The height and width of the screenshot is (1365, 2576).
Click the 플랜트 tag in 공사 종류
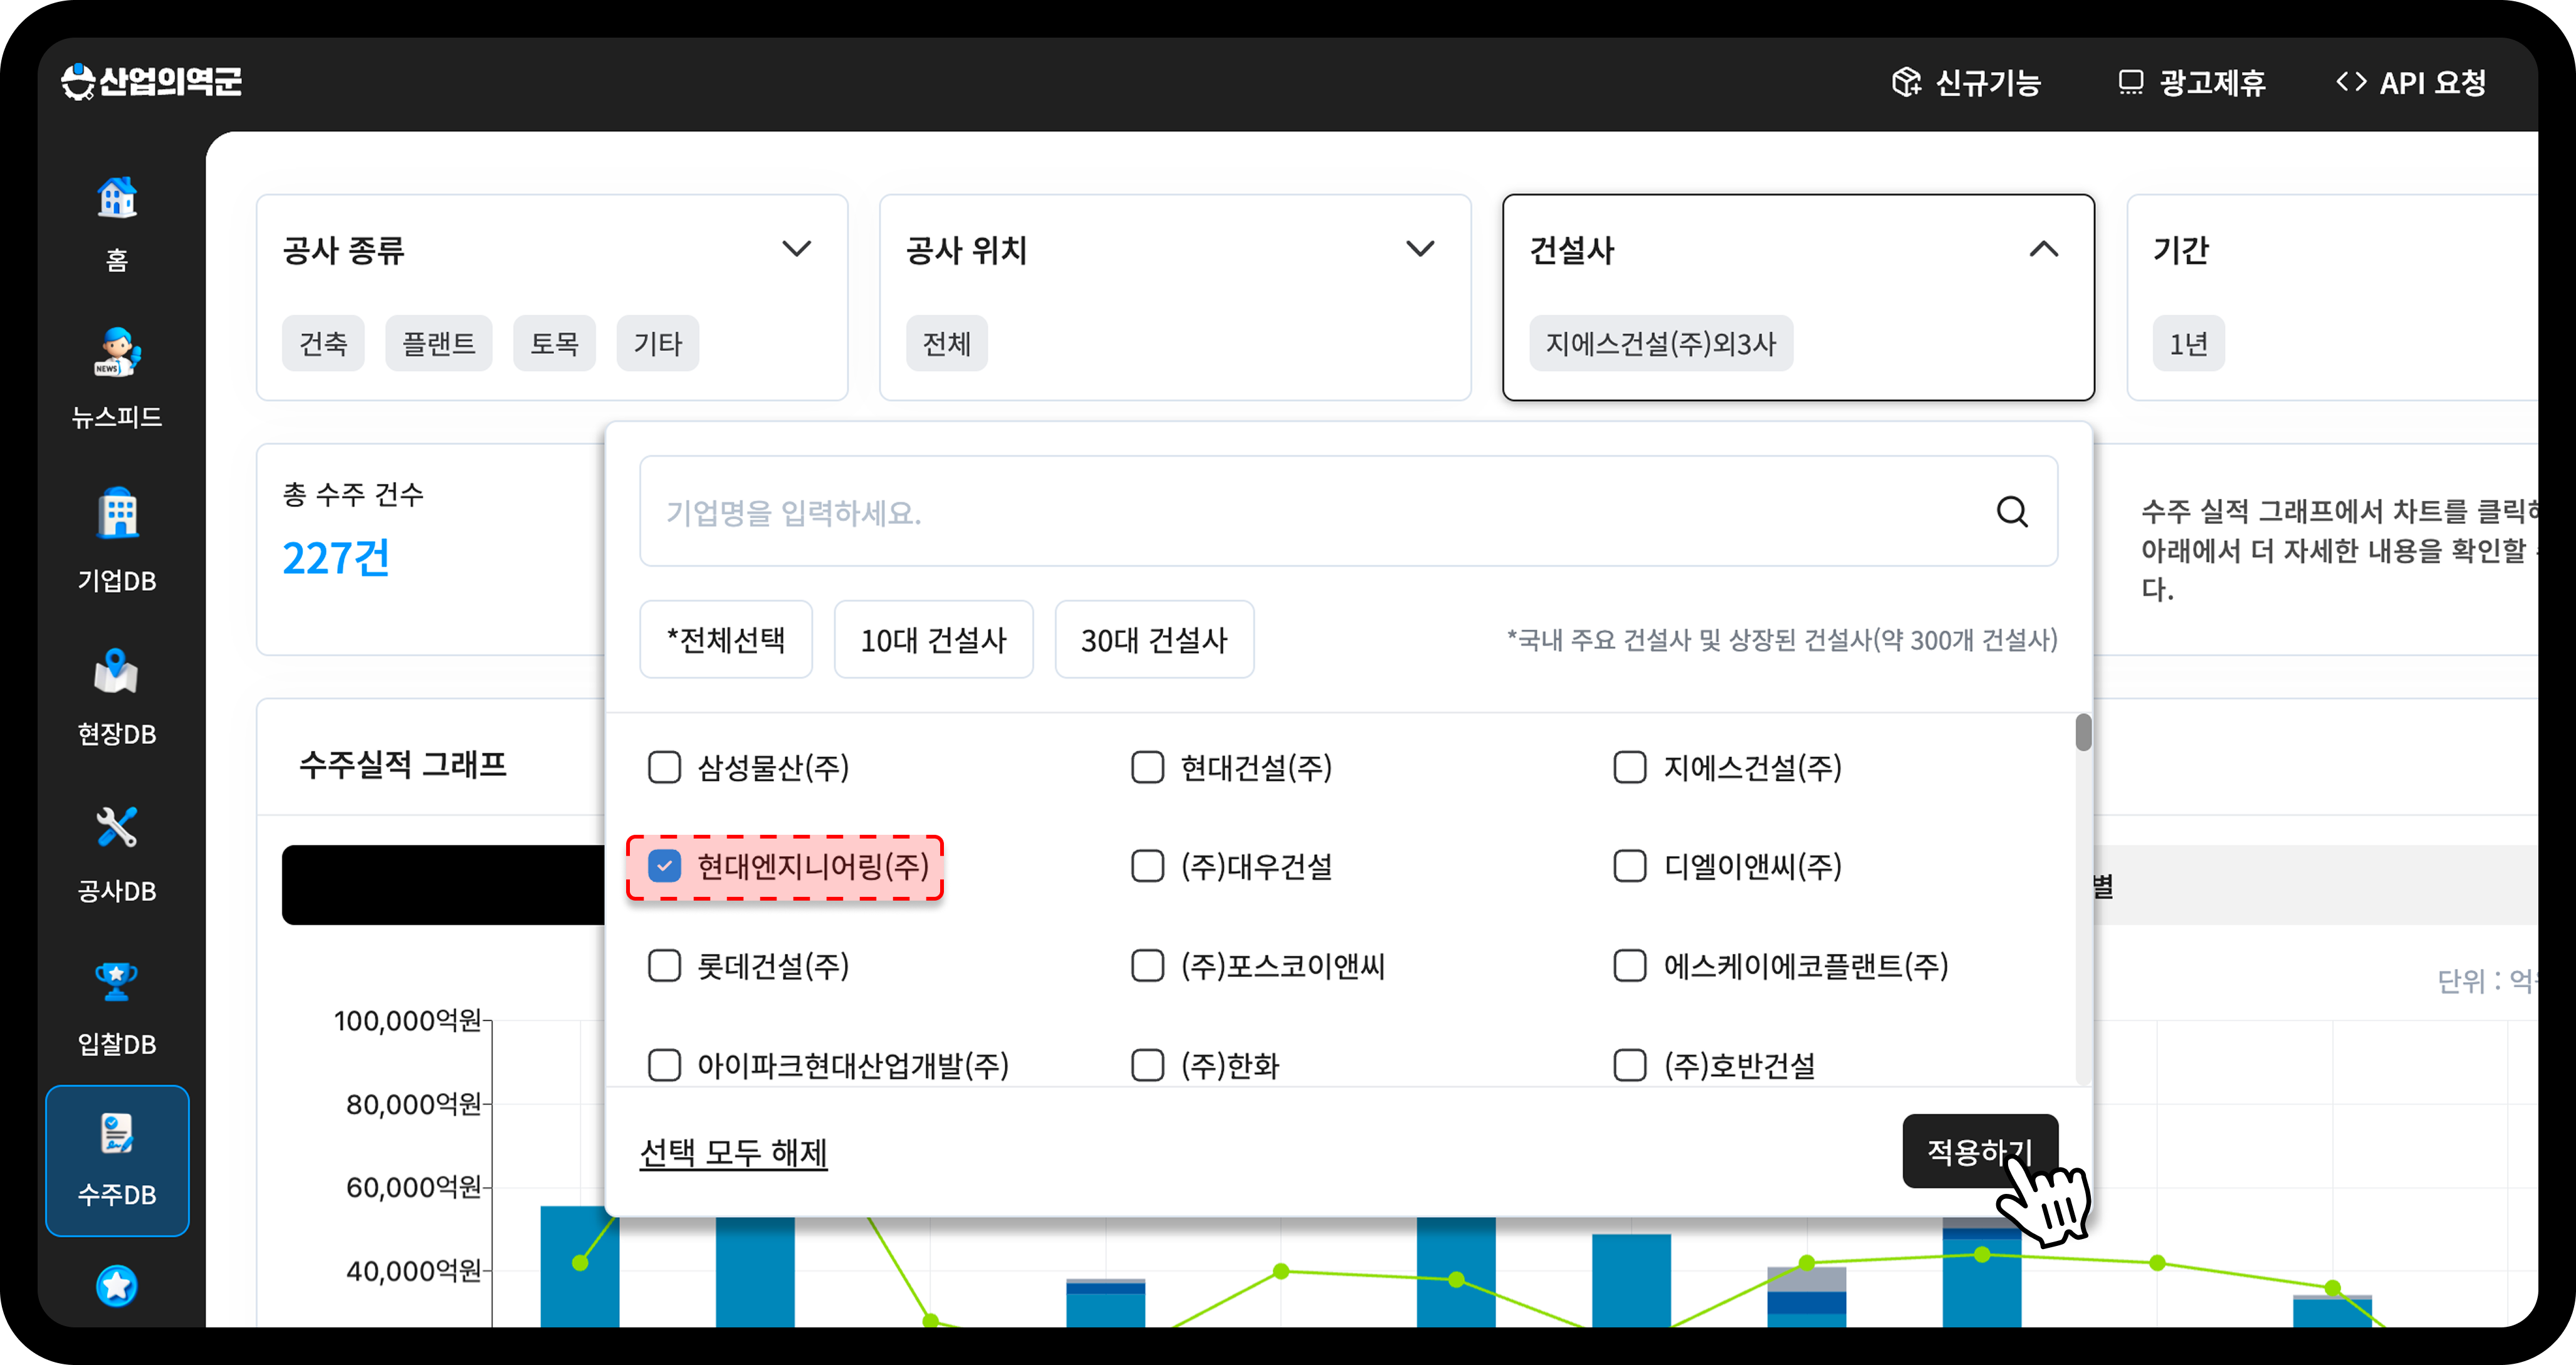point(438,344)
